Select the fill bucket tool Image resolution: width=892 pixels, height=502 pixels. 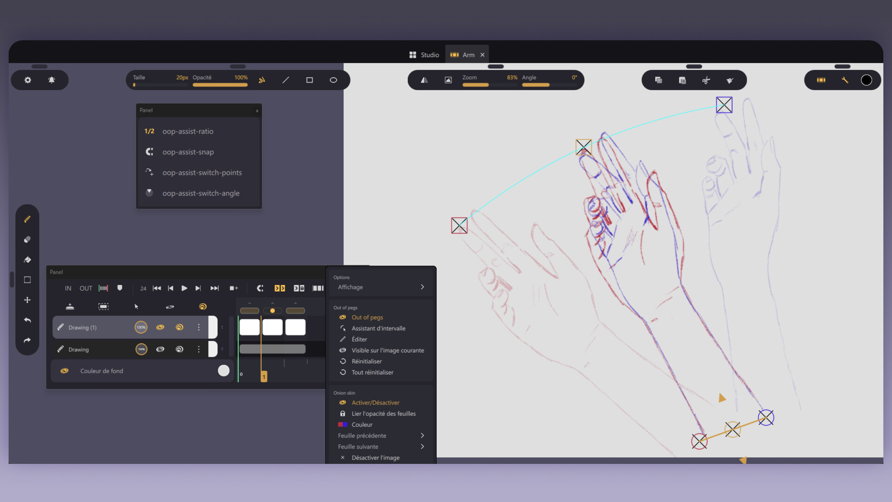coord(27,259)
